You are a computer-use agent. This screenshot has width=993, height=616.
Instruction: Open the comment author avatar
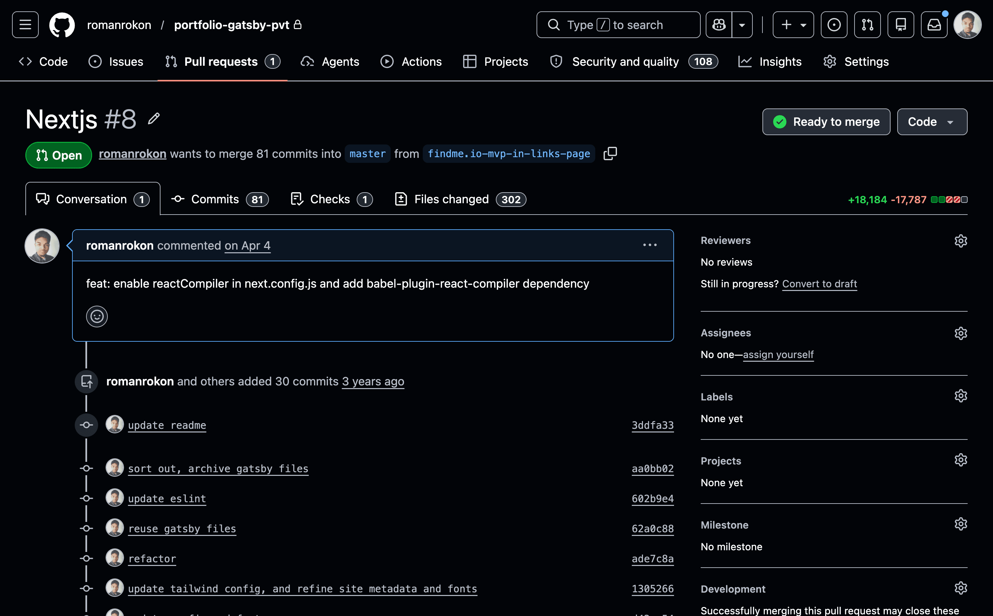click(x=42, y=246)
